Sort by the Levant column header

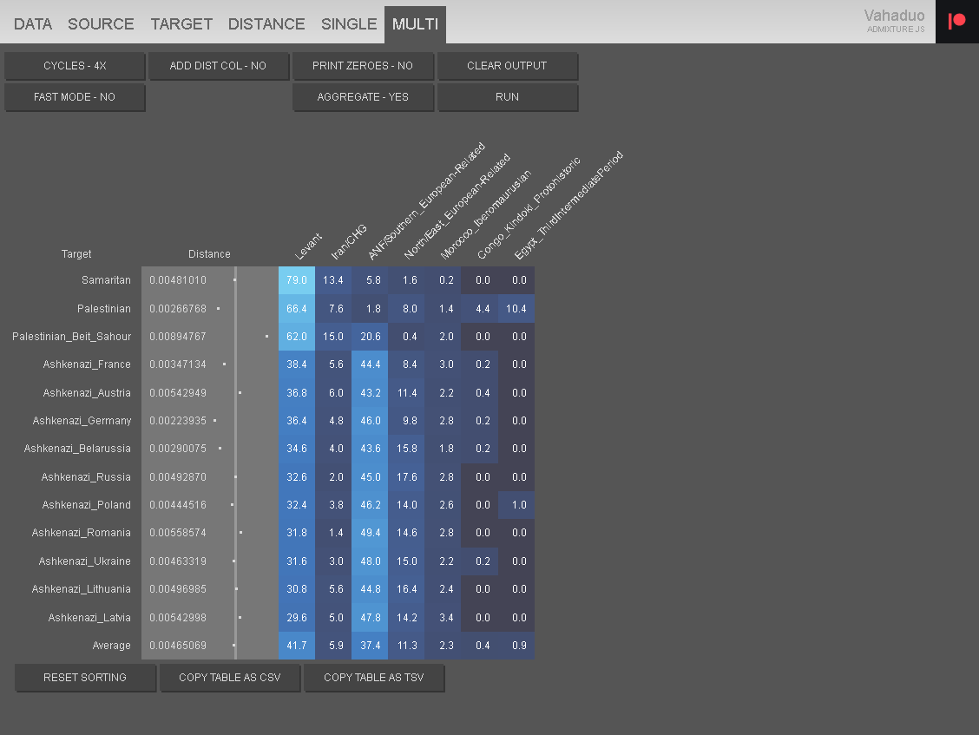point(308,246)
